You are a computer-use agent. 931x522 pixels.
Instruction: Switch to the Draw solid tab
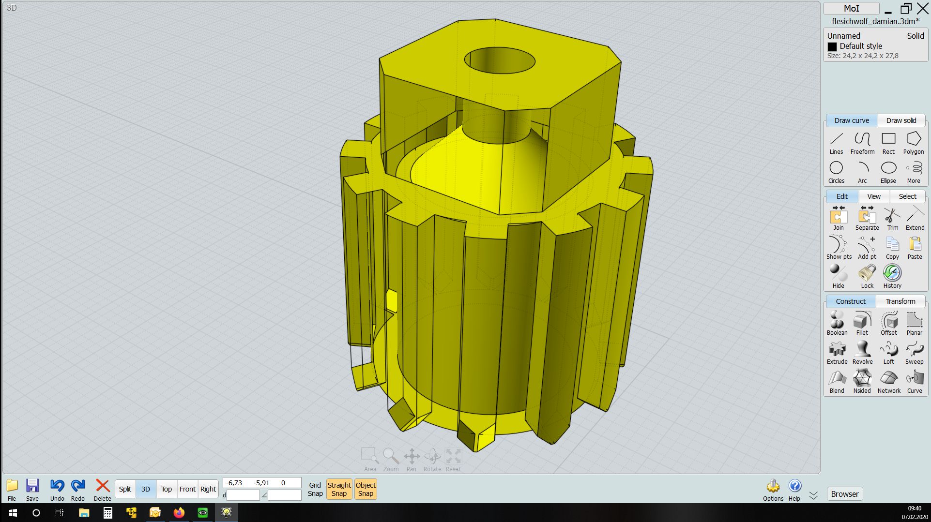[901, 120]
